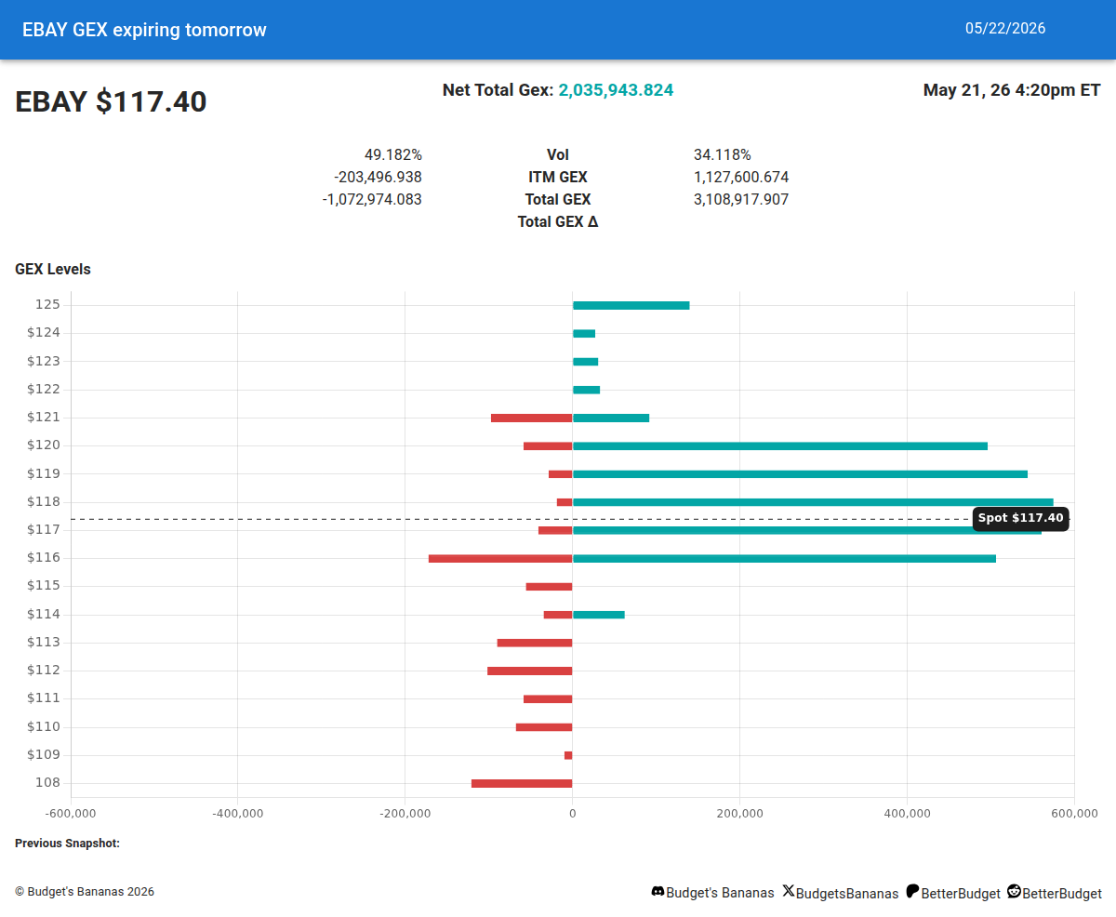Click the Net Total Gex value 2,035,943.824

coord(616,90)
